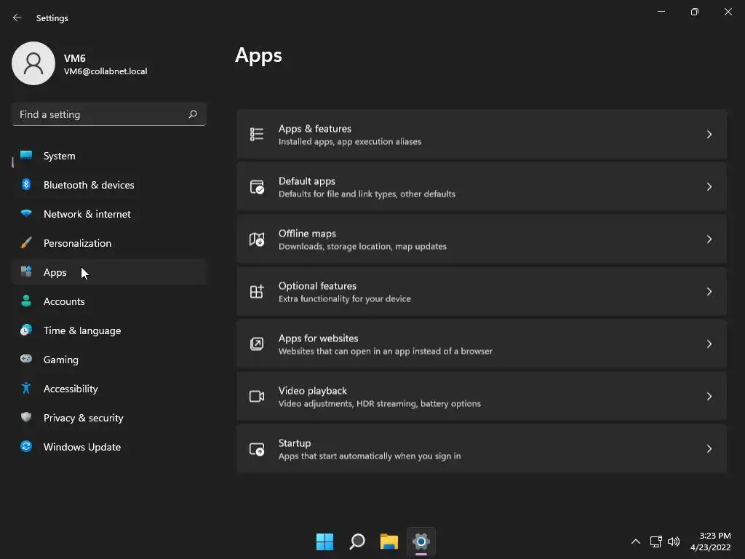Click the Windows Update sync icon

pyautogui.click(x=26, y=446)
